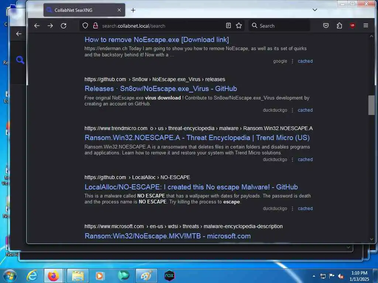Screen dimensions: 378x283
Task: Open a new tab with plus button
Action: [133, 10]
